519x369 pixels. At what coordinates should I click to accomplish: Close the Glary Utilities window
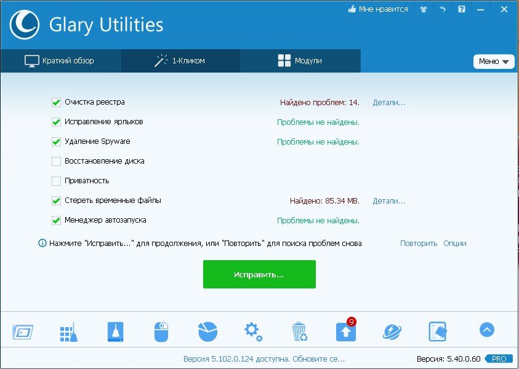504,9
